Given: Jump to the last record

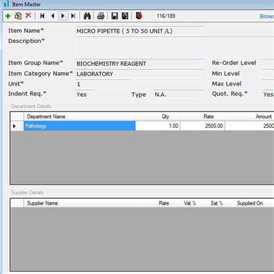Looking at the screenshot, I should pos(73,16).
